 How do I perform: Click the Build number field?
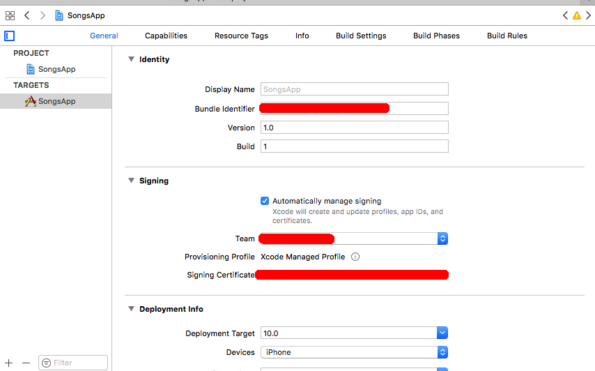pyautogui.click(x=355, y=146)
